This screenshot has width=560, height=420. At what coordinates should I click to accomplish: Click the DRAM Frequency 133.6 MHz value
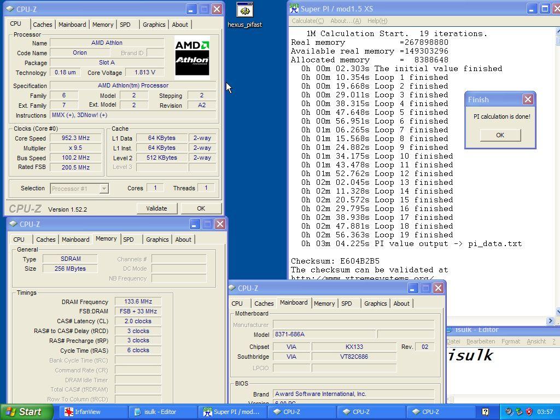point(138,301)
